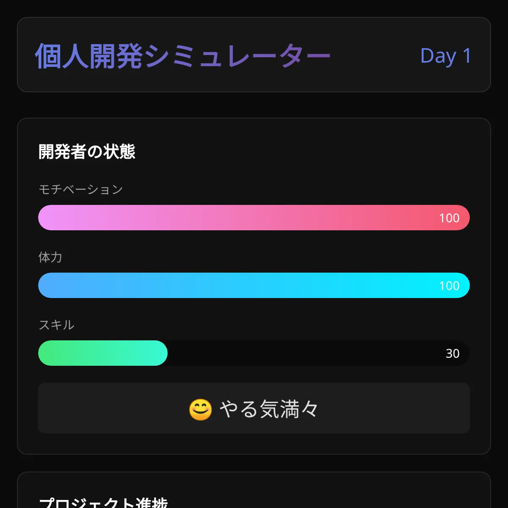Click the 体力 progress bar
Screen dimensions: 508x508
pos(254,285)
